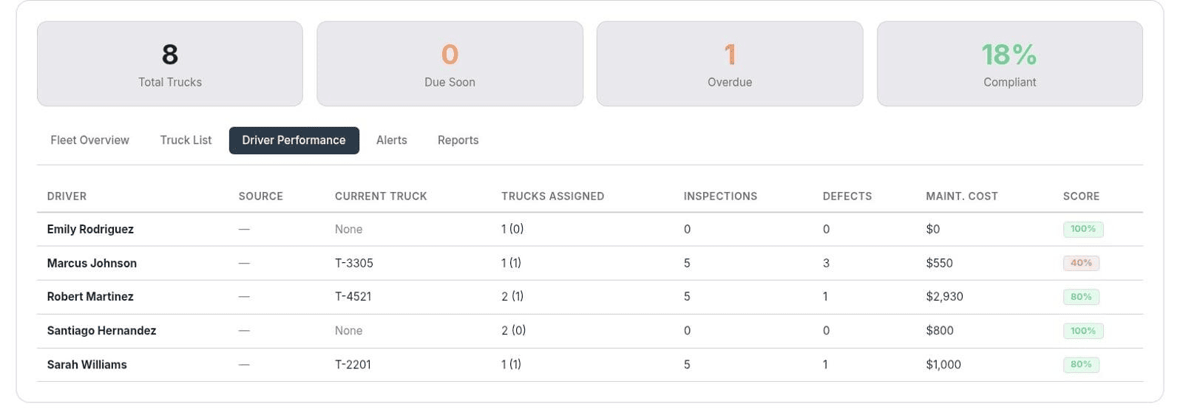This screenshot has width=1183, height=418.
Task: Click the Score column header
Action: [1081, 196]
